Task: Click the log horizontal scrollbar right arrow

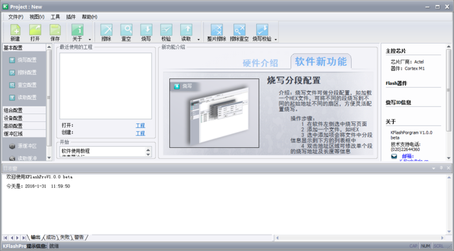Action: (442, 237)
